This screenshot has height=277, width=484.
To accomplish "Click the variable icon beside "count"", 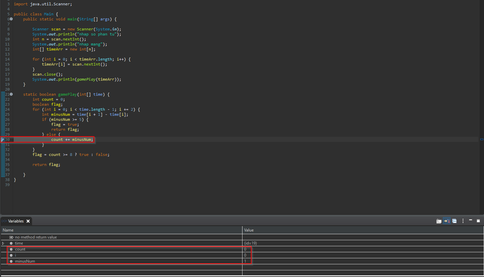I will pos(11,249).
